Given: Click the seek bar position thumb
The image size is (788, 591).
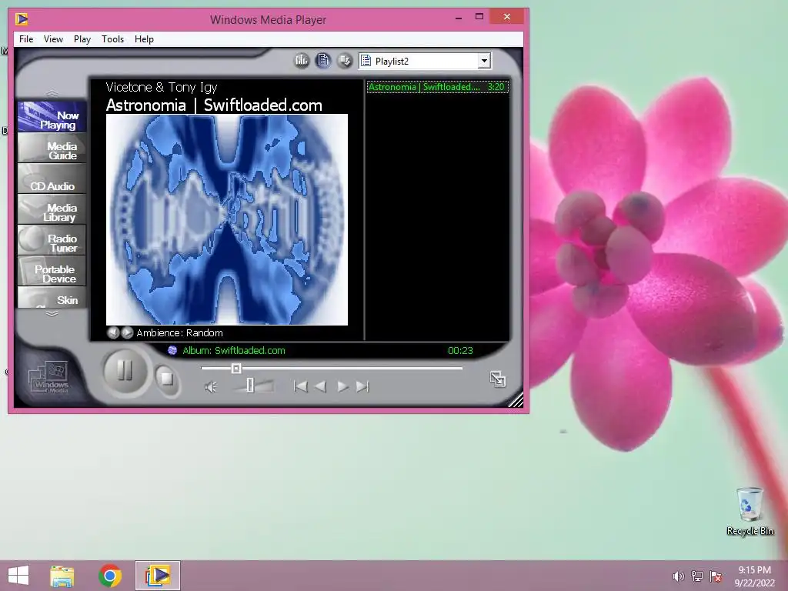Looking at the screenshot, I should [x=236, y=369].
